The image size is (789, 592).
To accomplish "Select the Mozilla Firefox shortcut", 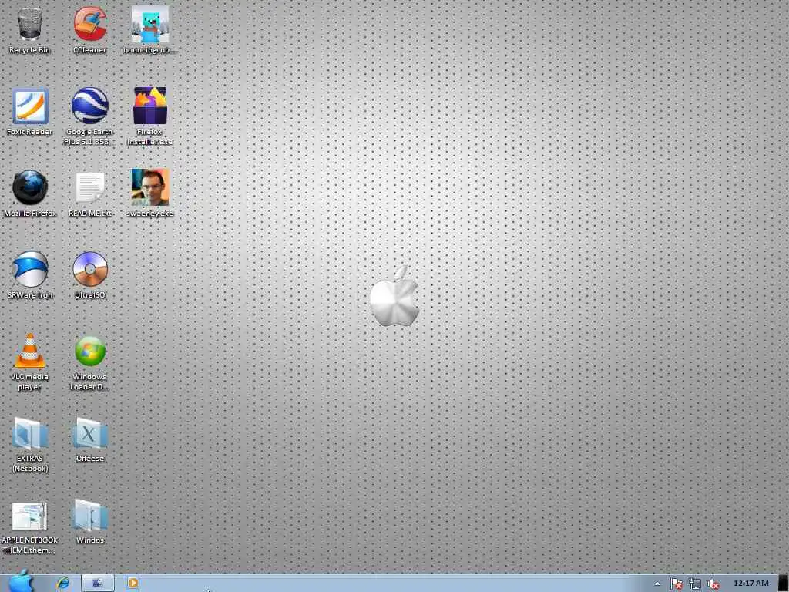I will click(x=30, y=193).
